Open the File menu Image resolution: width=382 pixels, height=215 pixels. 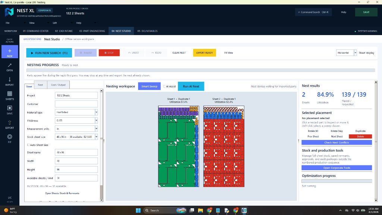pos(7,23)
